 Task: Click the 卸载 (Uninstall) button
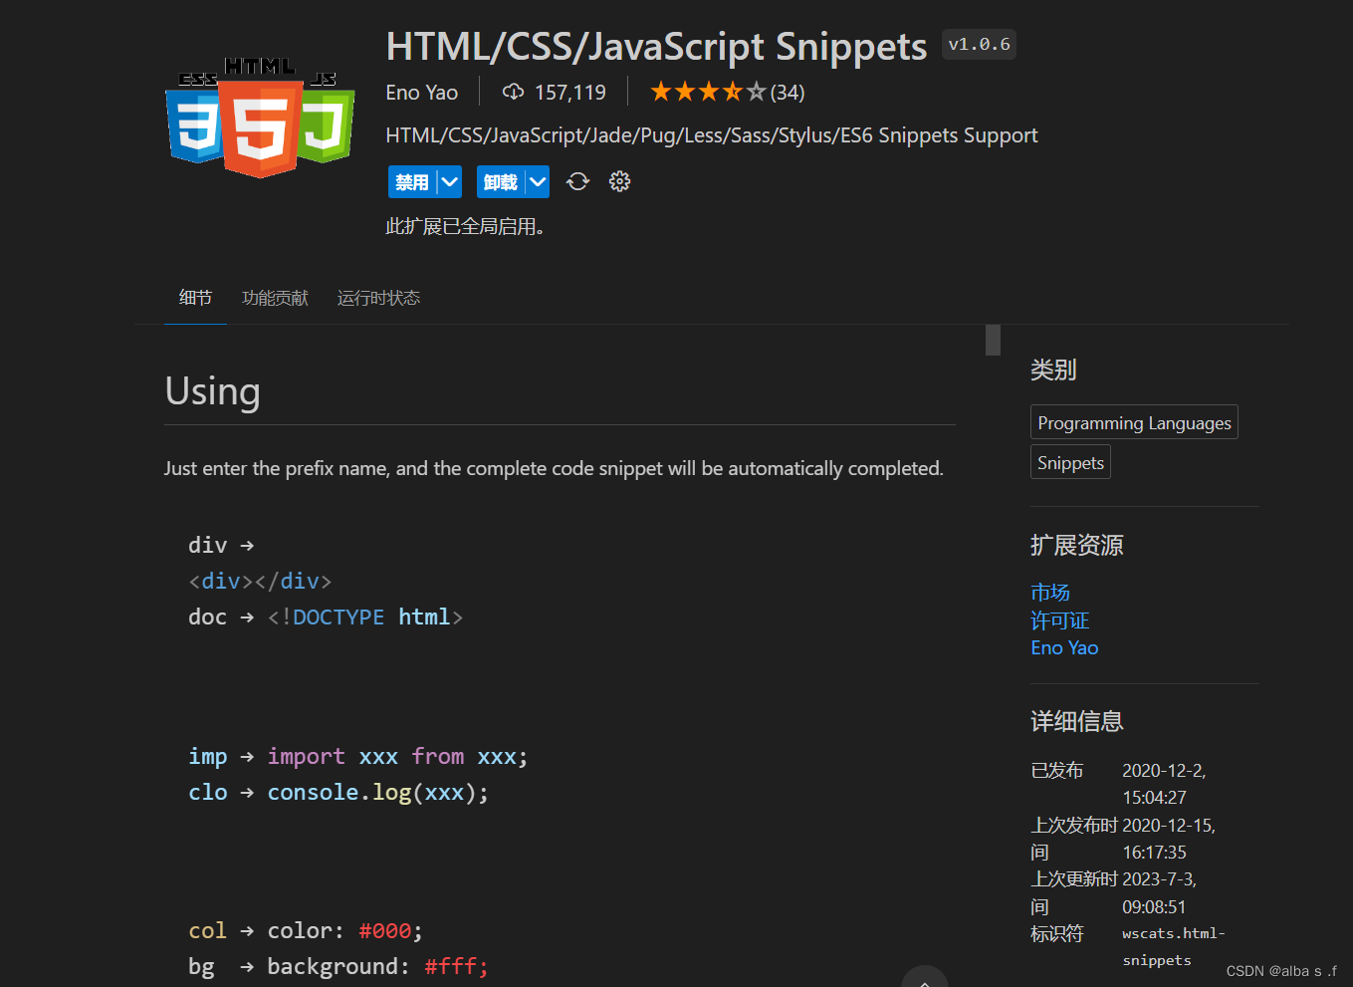point(501,182)
